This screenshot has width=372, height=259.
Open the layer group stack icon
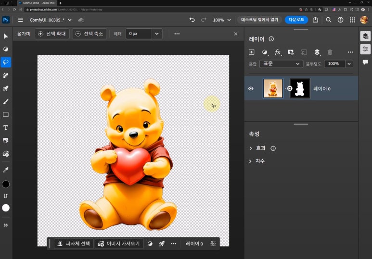coord(317,52)
